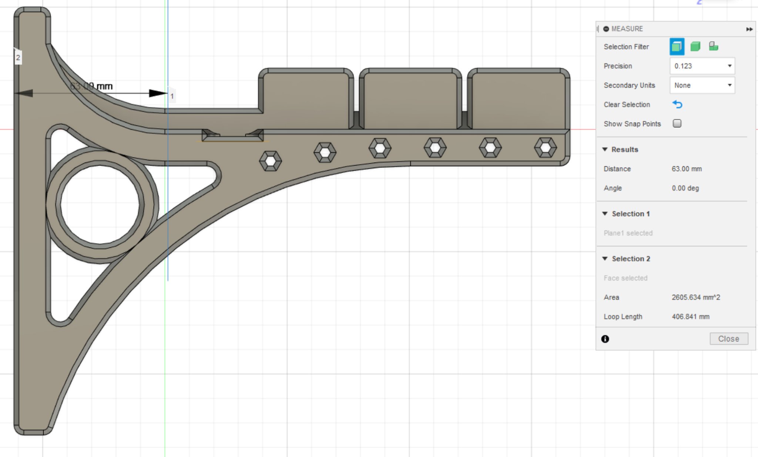Open the Secondary Units dropdown
Image resolution: width=758 pixels, height=457 pixels.
[702, 85]
